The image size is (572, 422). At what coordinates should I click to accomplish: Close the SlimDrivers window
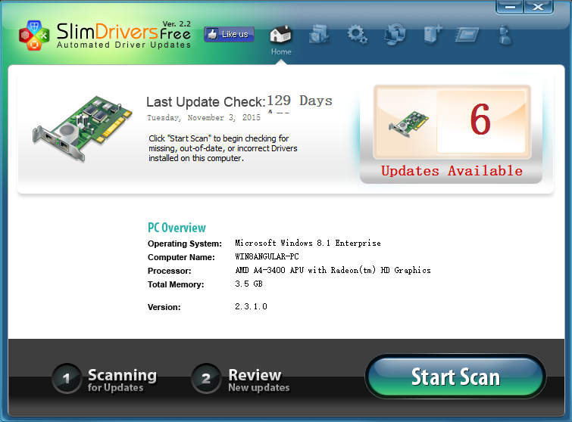(539, 7)
